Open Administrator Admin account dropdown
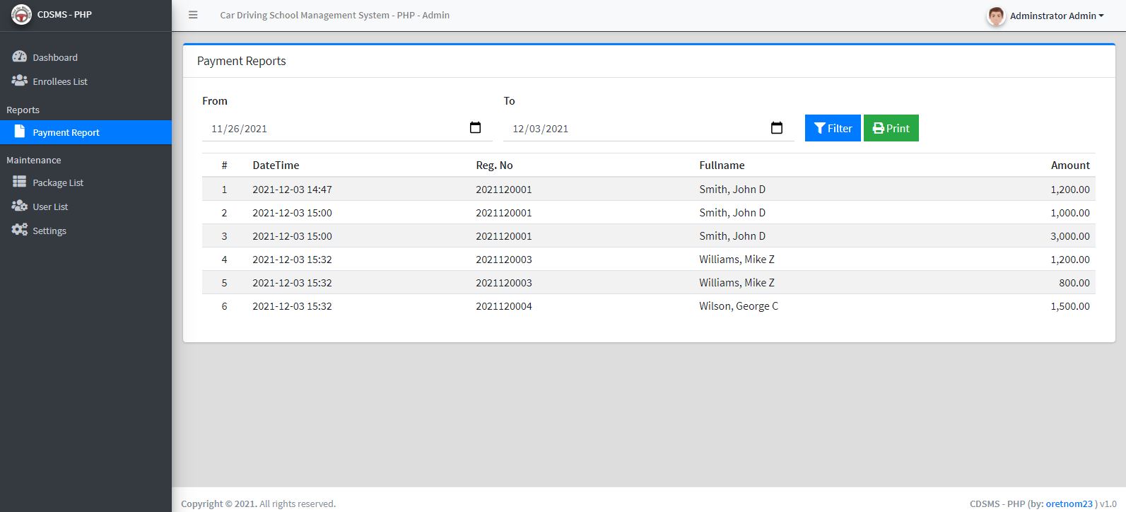The image size is (1126, 512). pos(1057,16)
